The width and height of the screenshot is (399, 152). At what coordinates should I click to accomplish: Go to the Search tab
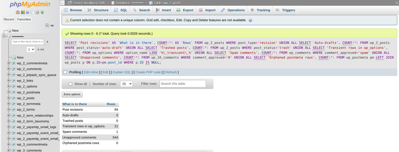pos(141,10)
